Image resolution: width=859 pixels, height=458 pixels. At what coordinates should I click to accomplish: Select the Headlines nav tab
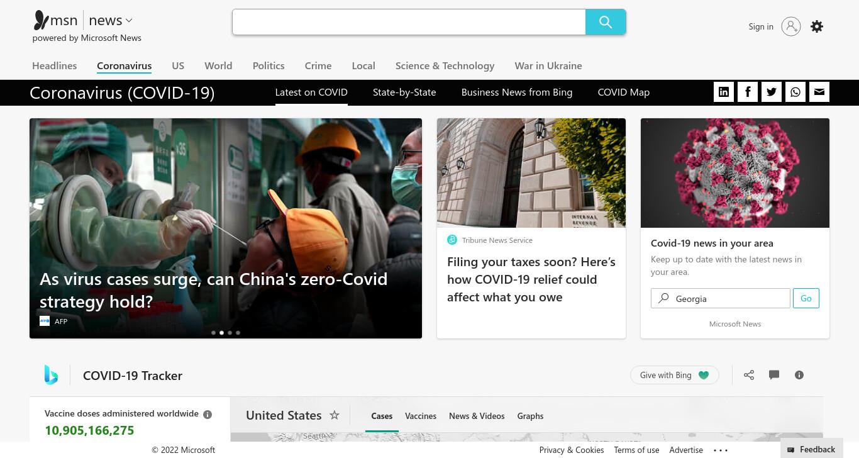click(x=55, y=65)
